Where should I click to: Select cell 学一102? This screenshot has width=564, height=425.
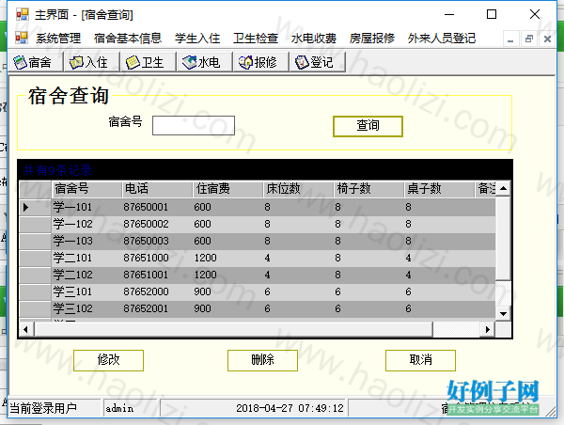tap(86, 224)
